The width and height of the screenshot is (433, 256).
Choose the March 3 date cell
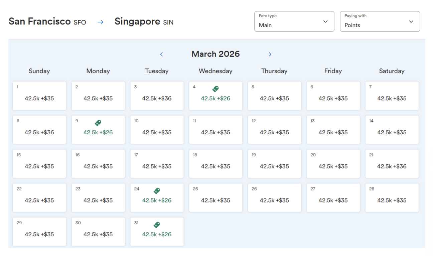(x=157, y=96)
